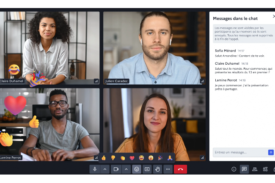275x183 pixels.
Task: Show the participants list icon
Action: [x=255, y=169]
